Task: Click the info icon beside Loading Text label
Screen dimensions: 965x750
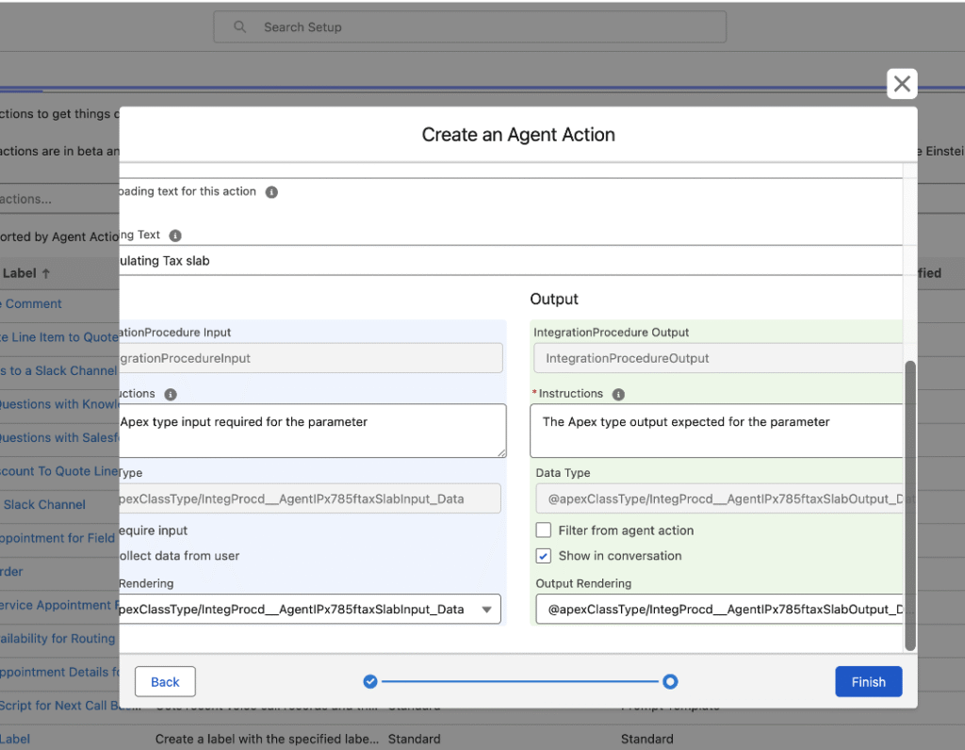Action: [175, 236]
